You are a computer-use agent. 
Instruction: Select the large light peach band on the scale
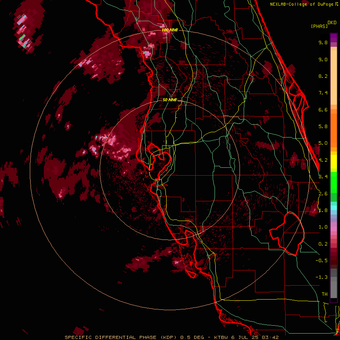(334, 78)
